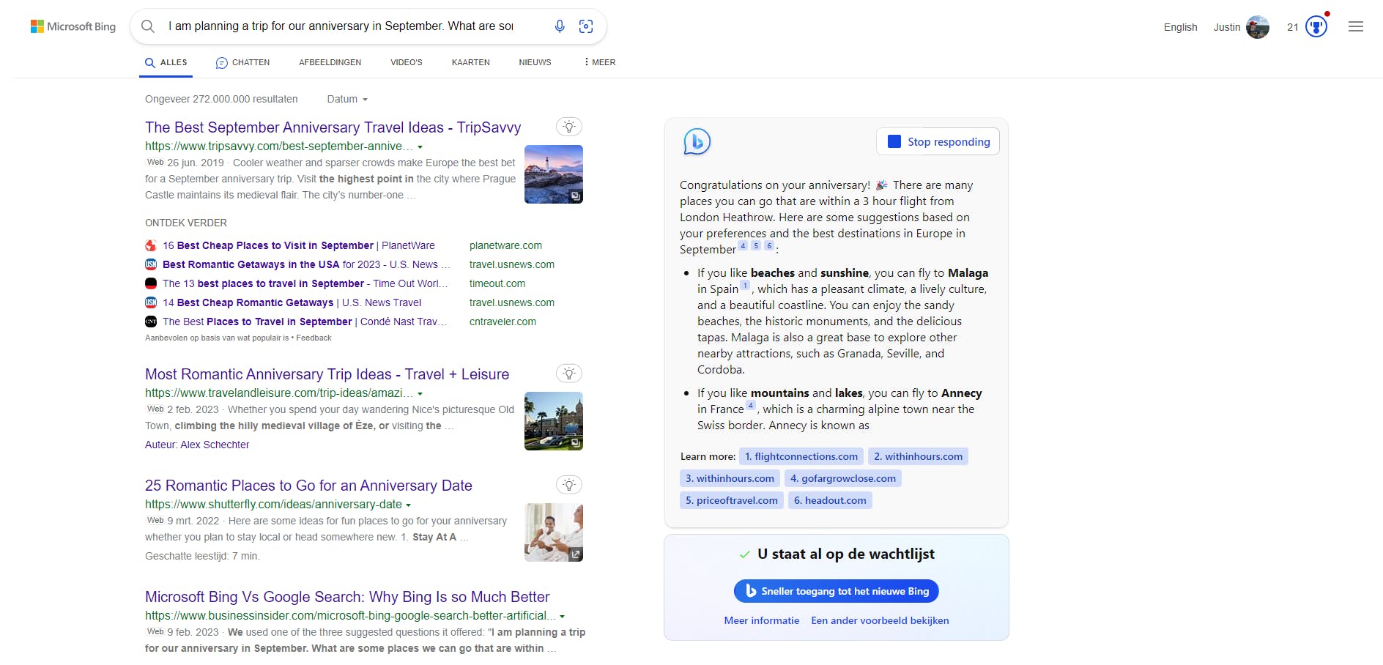Click the lightbulb icon beside TripSavvy result
The width and height of the screenshot is (1383, 665).
point(569,127)
